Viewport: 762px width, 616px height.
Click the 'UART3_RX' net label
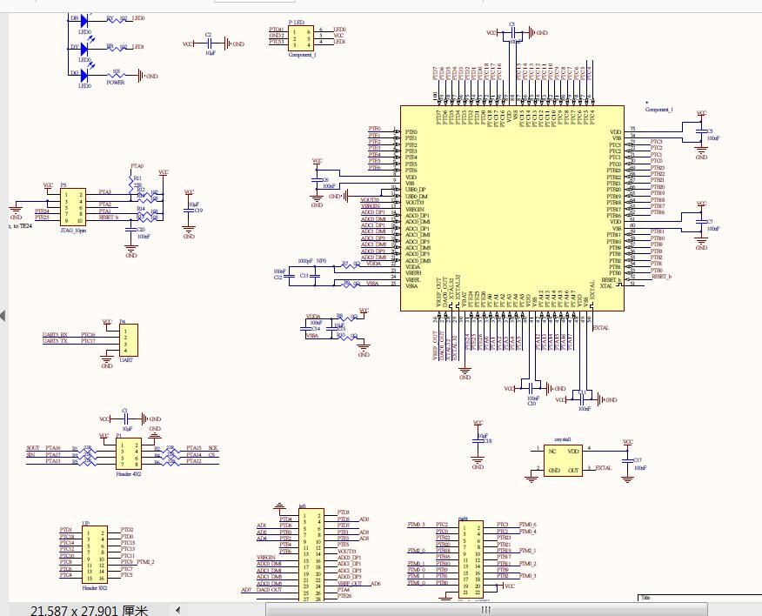pyautogui.click(x=55, y=335)
